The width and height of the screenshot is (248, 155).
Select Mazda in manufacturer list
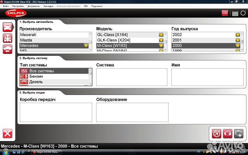54,40
